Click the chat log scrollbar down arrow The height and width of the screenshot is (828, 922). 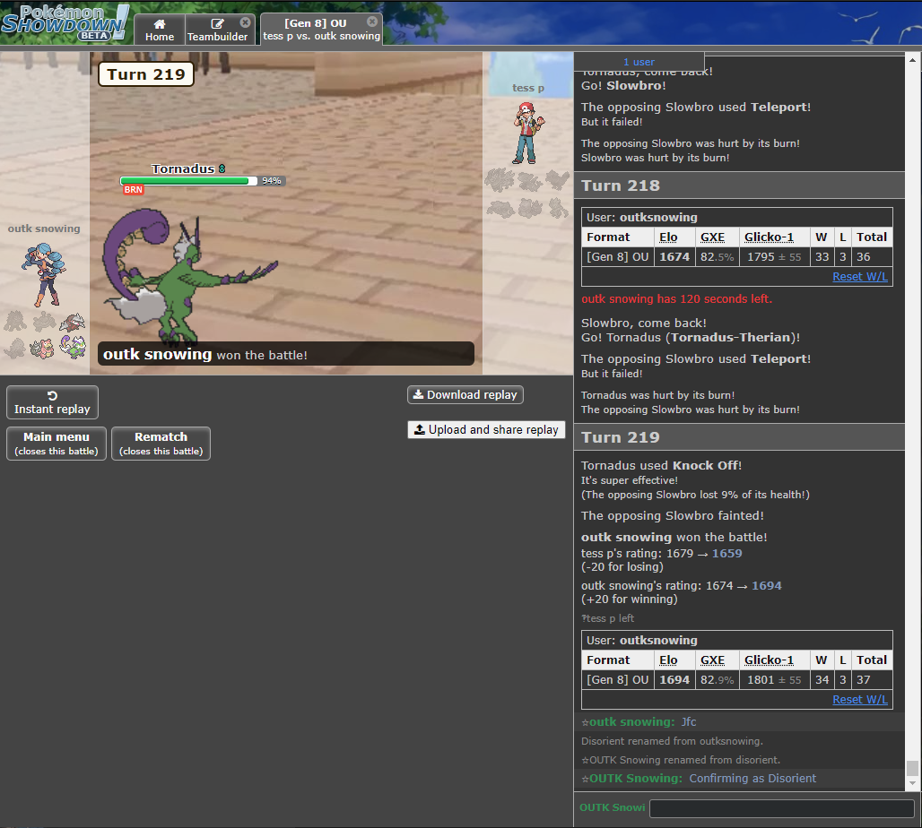(x=912, y=783)
